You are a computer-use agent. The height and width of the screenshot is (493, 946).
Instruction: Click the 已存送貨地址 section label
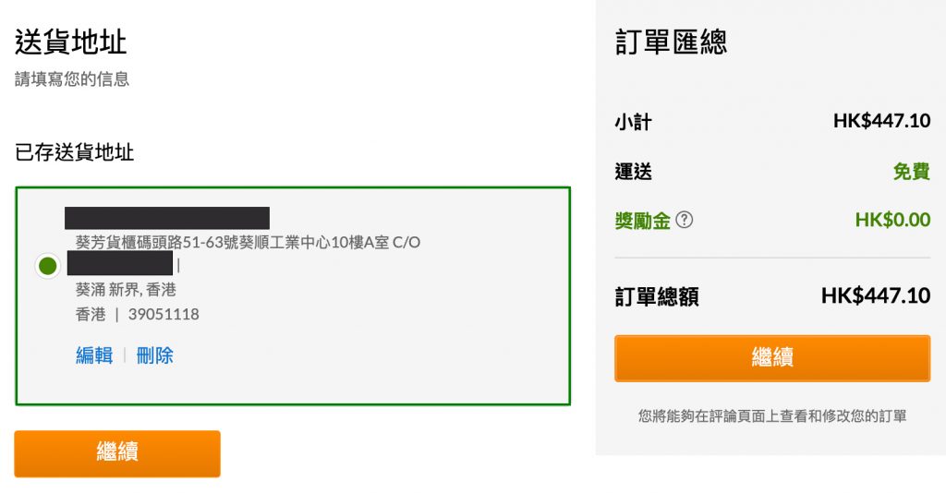(75, 152)
